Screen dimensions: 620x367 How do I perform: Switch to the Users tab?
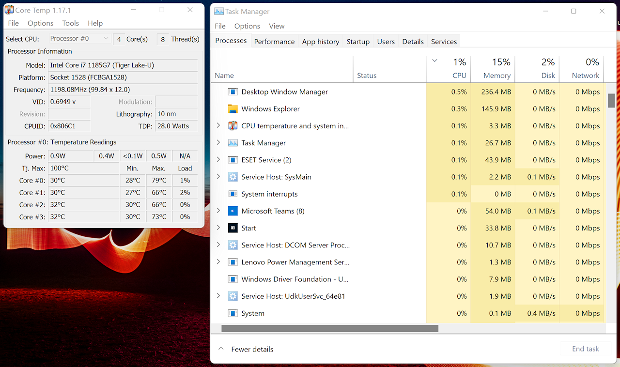coord(386,42)
